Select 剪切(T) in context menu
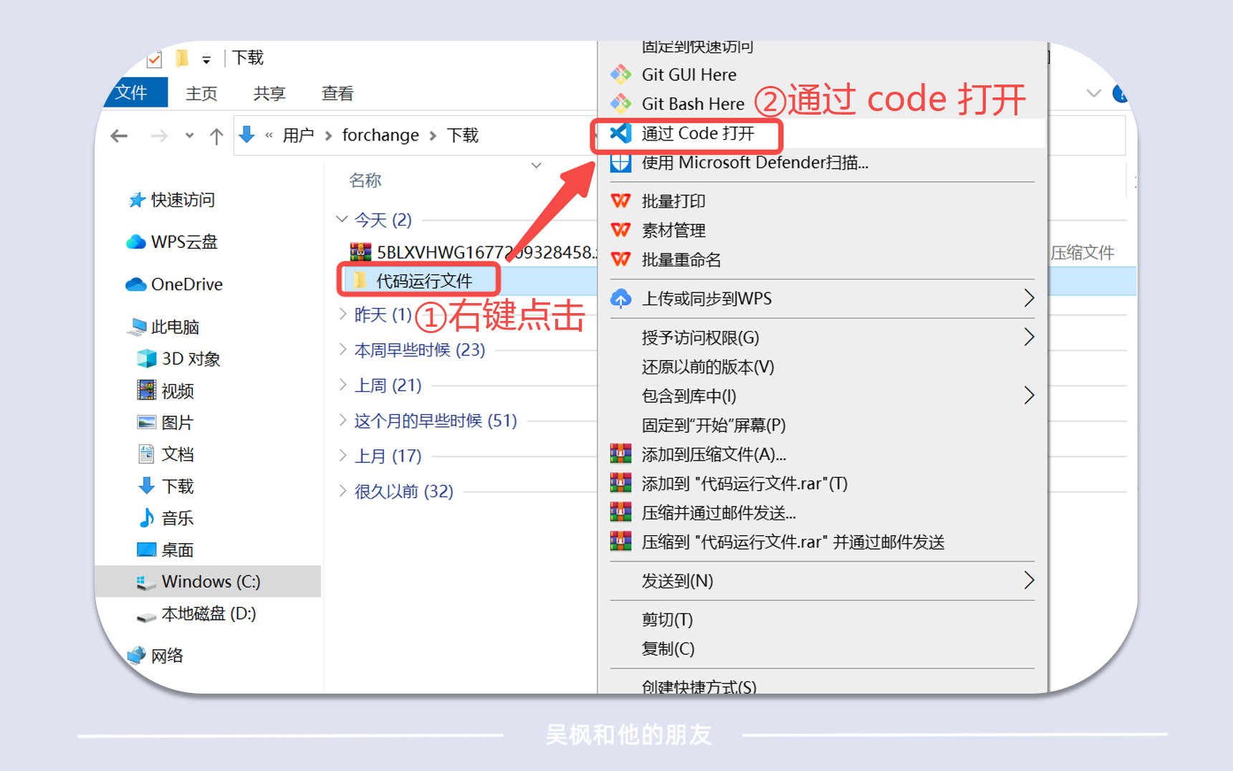The image size is (1233, 771). [822, 619]
